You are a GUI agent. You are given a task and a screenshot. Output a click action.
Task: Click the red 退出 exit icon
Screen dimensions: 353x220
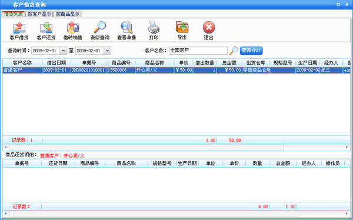[209, 28]
